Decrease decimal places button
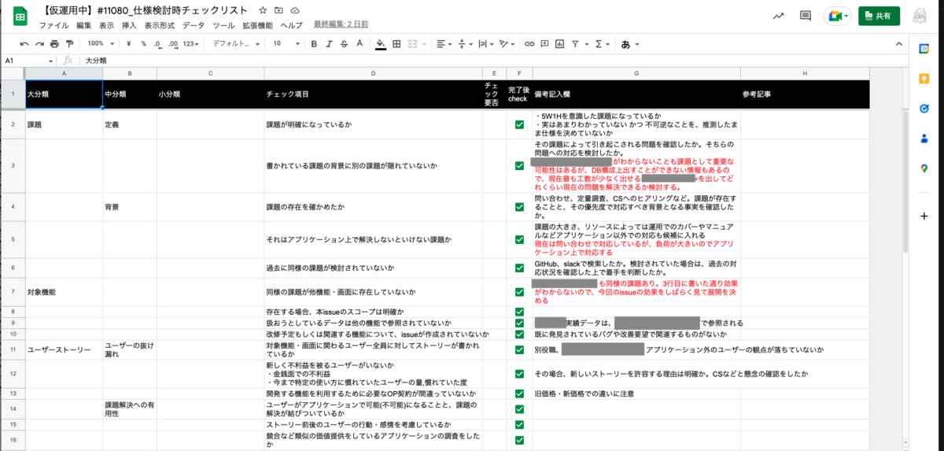Viewport: 944px width, 451px height. click(158, 44)
